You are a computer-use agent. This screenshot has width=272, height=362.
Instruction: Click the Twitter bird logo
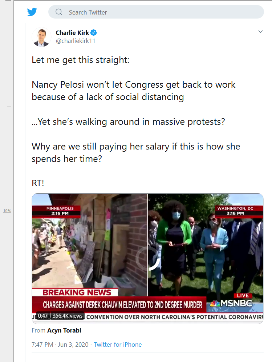[32, 12]
